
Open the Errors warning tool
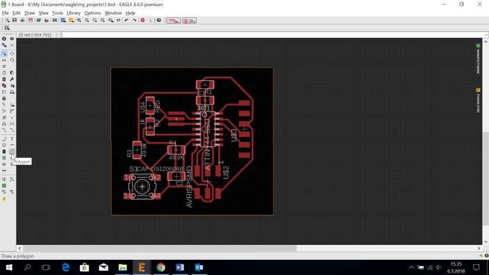(x=4, y=199)
